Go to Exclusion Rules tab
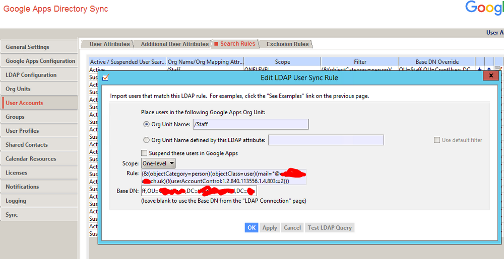Screen dimensions: 504x259 click(x=287, y=44)
